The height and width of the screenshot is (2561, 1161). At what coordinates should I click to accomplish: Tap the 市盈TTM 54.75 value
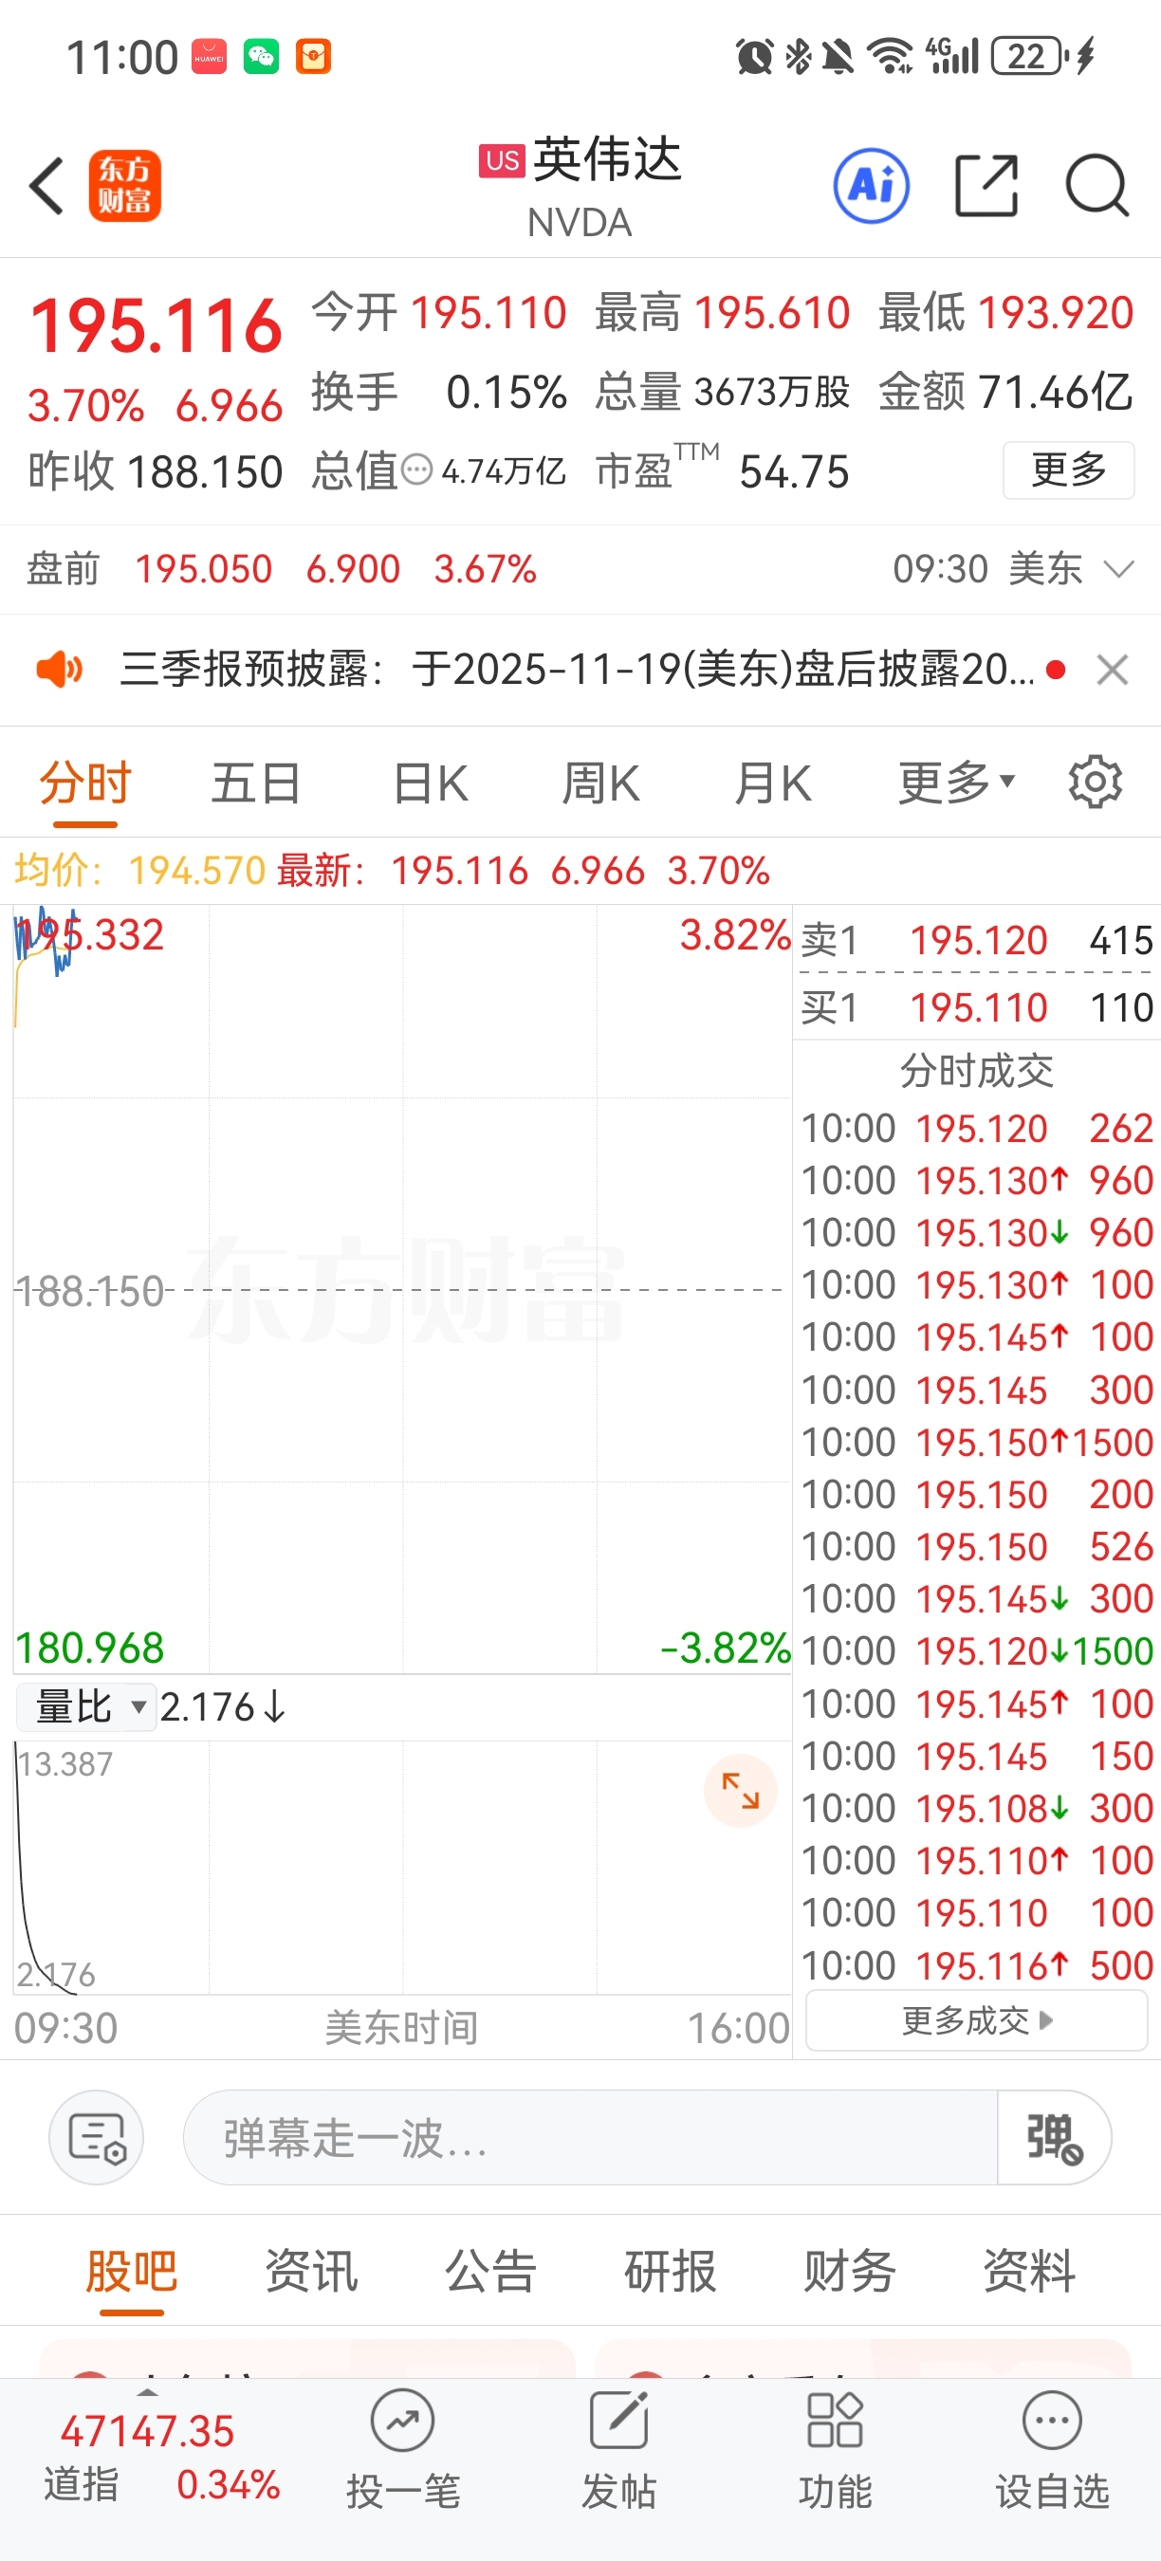[x=794, y=471]
